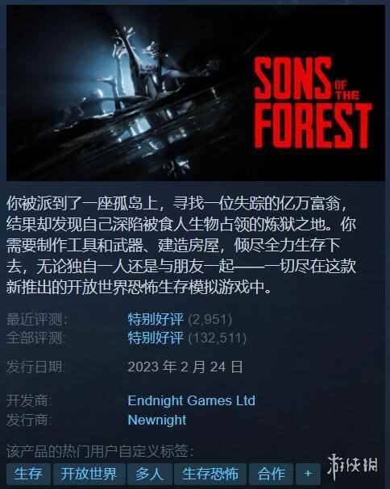Image resolution: width=390 pixels, height=489 pixels.
Task: Click the red SONS OF THE FOREST logo
Action: [313, 102]
